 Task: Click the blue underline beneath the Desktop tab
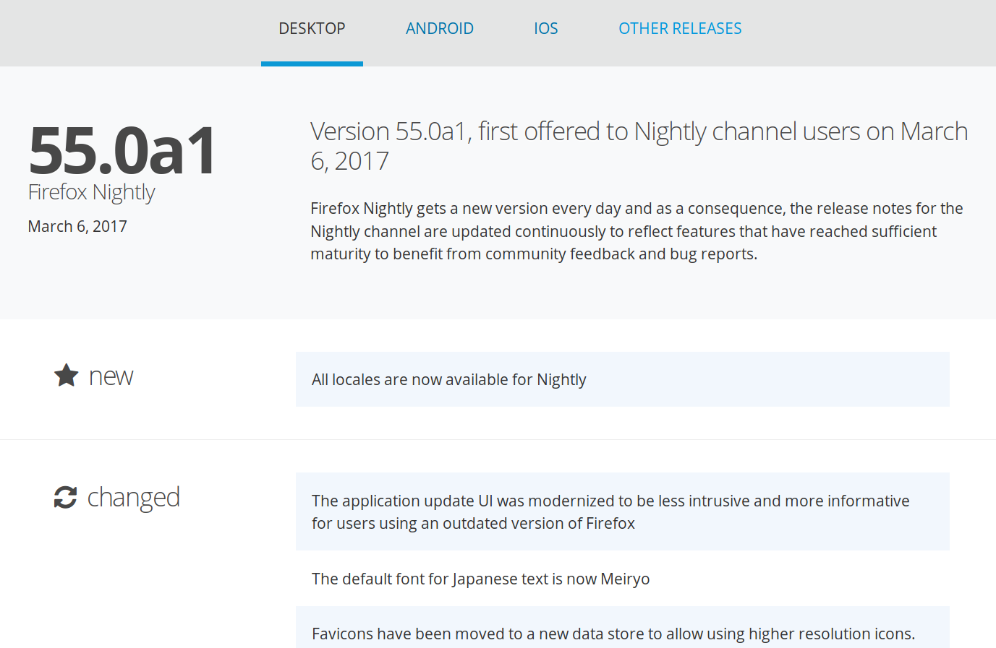coord(312,64)
